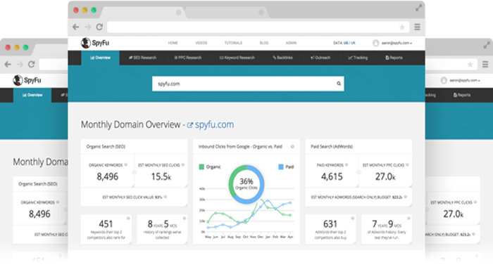Open Reports tab in front window
Screen dimensions: 493x267
click(394, 58)
